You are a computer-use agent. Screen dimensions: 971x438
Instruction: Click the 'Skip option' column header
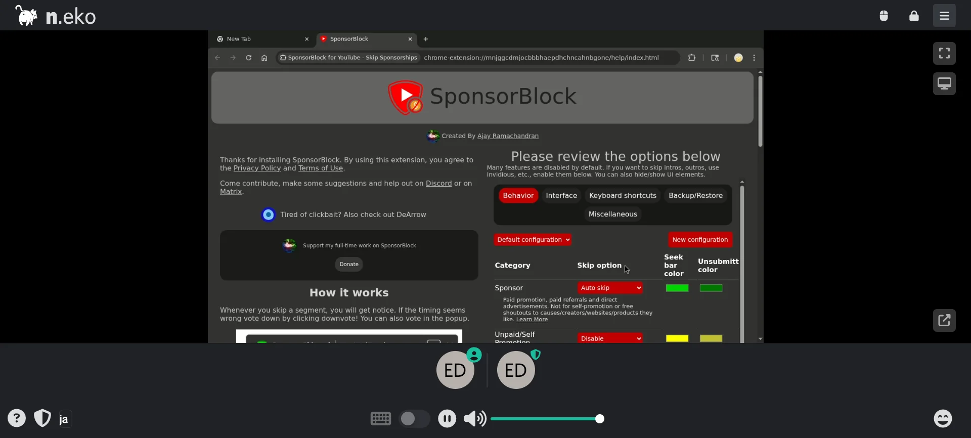tap(599, 266)
